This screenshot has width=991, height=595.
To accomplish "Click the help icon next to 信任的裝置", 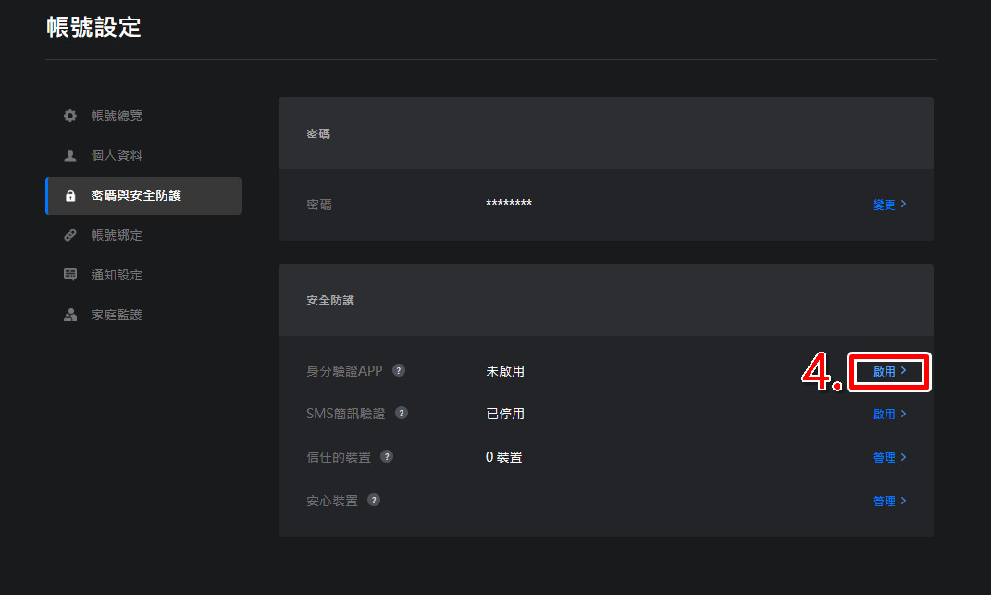I will [x=387, y=456].
